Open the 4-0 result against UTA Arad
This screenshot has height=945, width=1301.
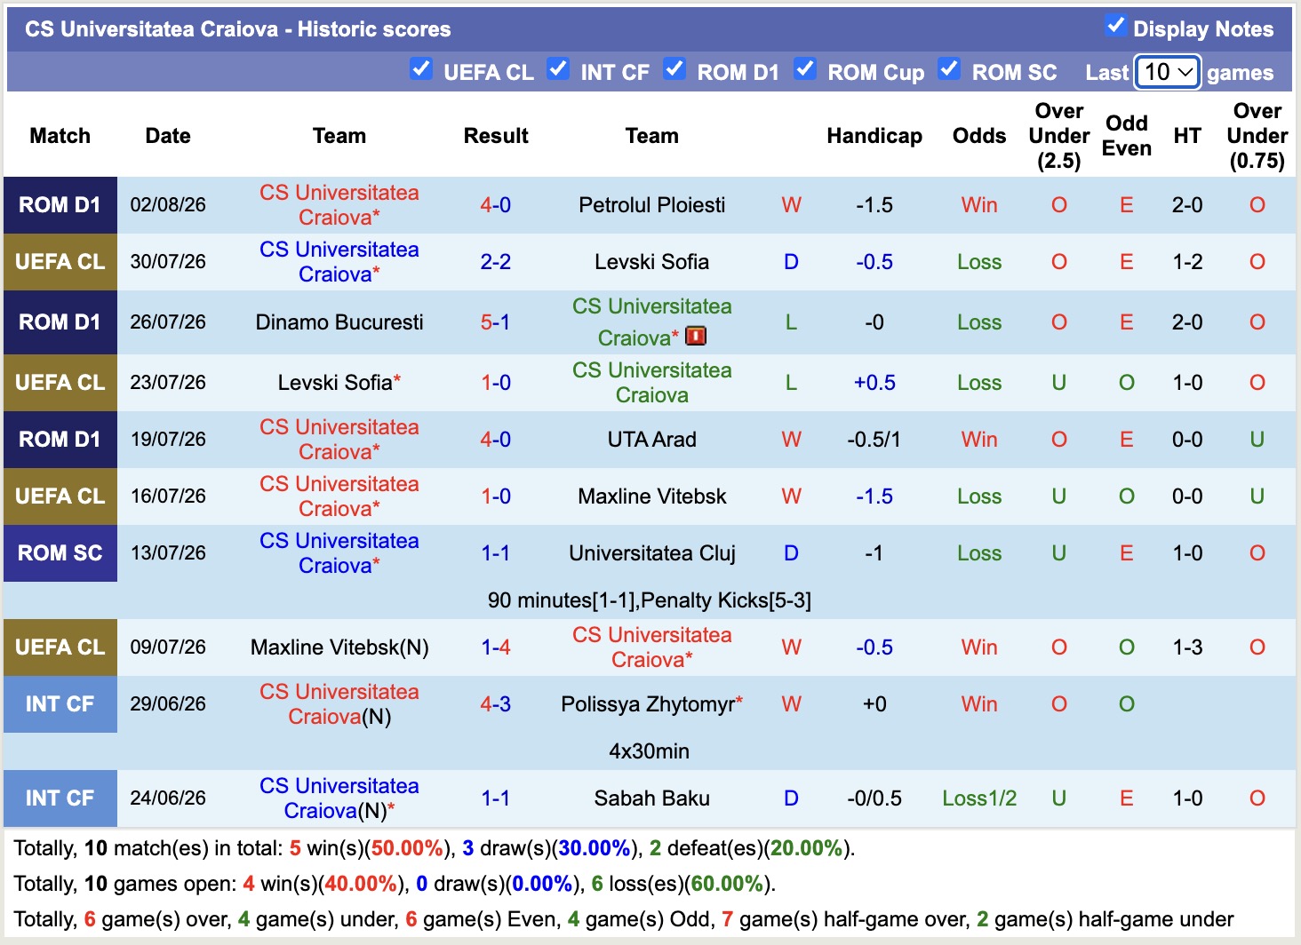coord(496,440)
